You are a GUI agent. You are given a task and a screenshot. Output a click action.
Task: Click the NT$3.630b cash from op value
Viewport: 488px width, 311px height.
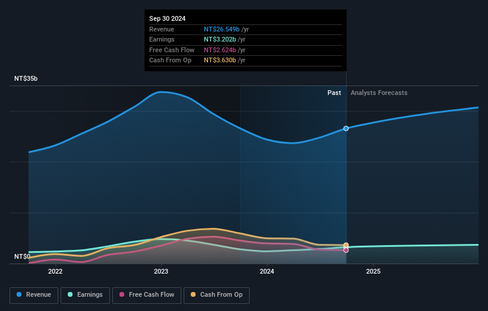click(x=220, y=61)
